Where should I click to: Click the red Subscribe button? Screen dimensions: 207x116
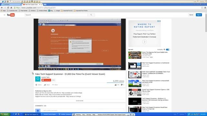click(46, 80)
